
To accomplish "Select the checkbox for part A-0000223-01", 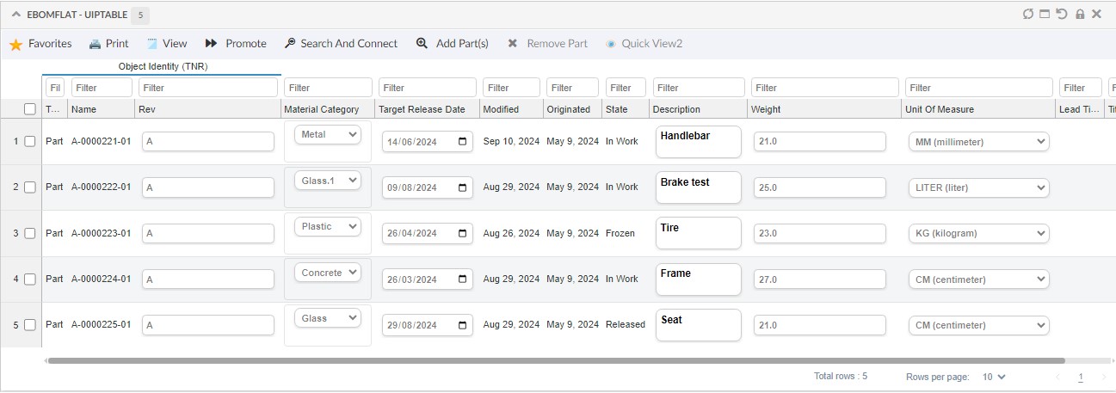I will pos(30,233).
